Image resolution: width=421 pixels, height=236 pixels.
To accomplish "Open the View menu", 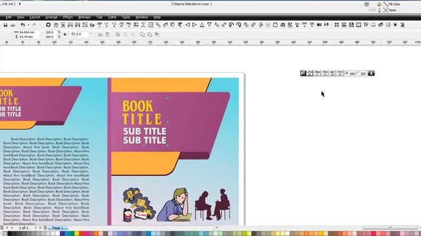I will (x=20, y=17).
